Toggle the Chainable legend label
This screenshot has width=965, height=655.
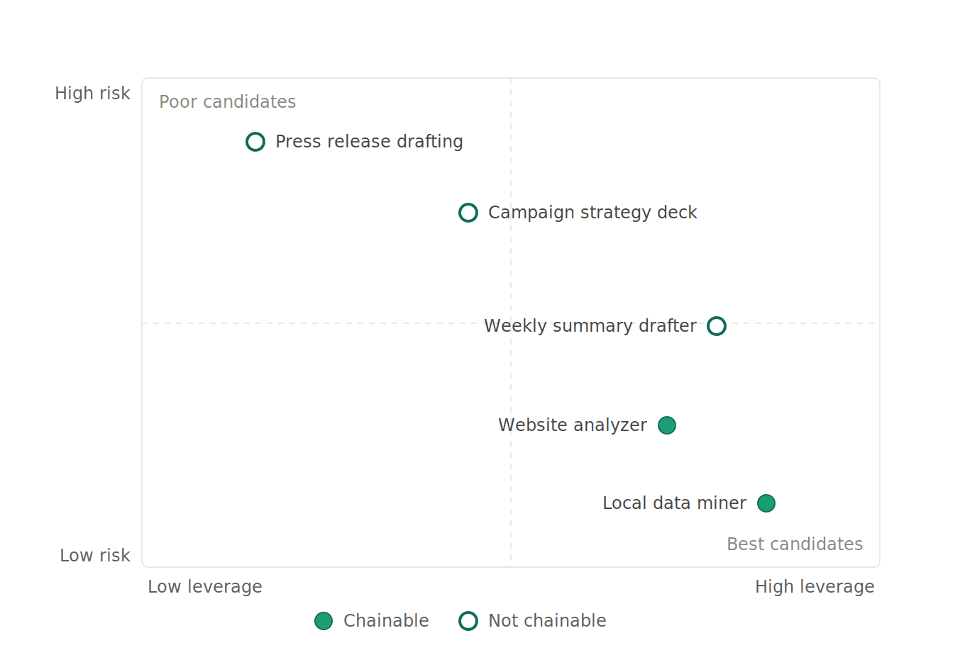click(386, 621)
